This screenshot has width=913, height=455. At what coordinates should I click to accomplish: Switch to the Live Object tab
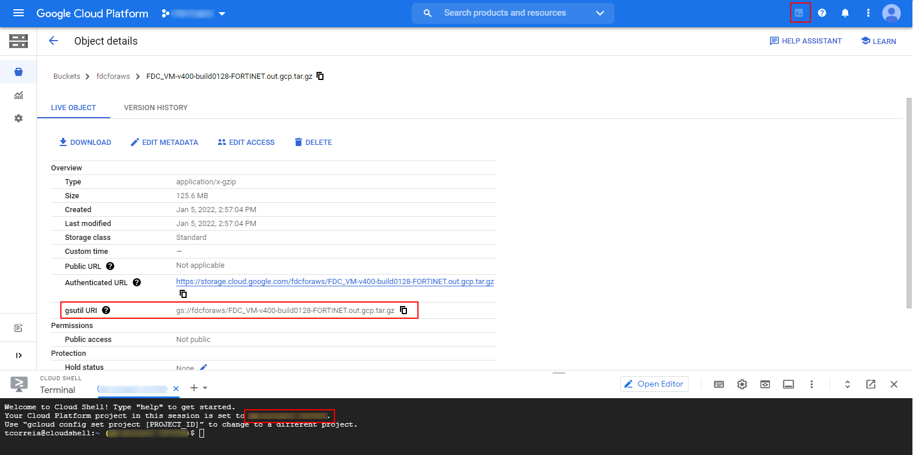[74, 108]
